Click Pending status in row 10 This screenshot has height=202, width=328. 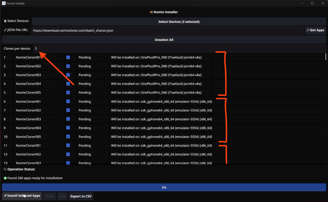coord(85,137)
